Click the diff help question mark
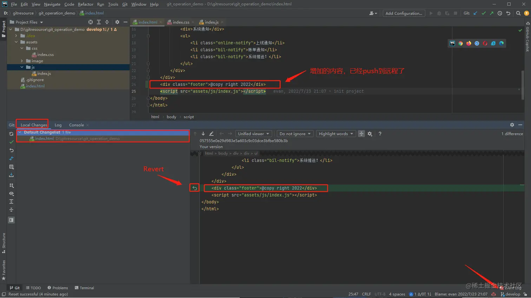 [380, 134]
